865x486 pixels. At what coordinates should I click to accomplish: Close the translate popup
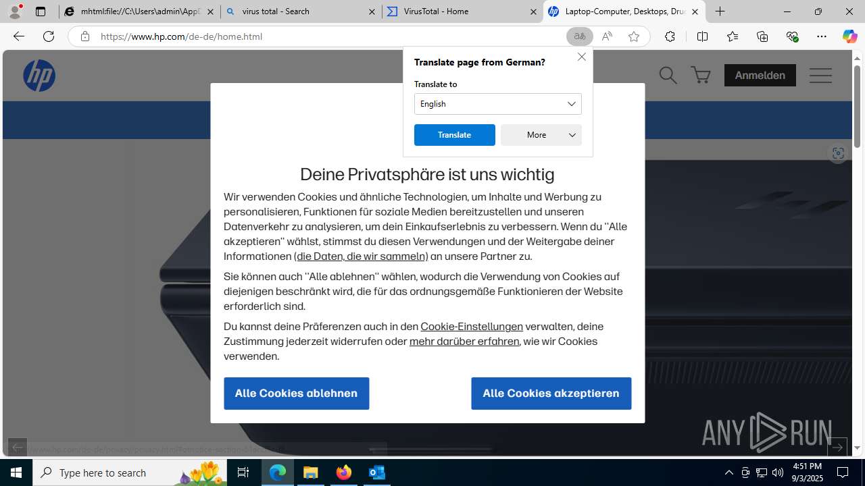(582, 57)
